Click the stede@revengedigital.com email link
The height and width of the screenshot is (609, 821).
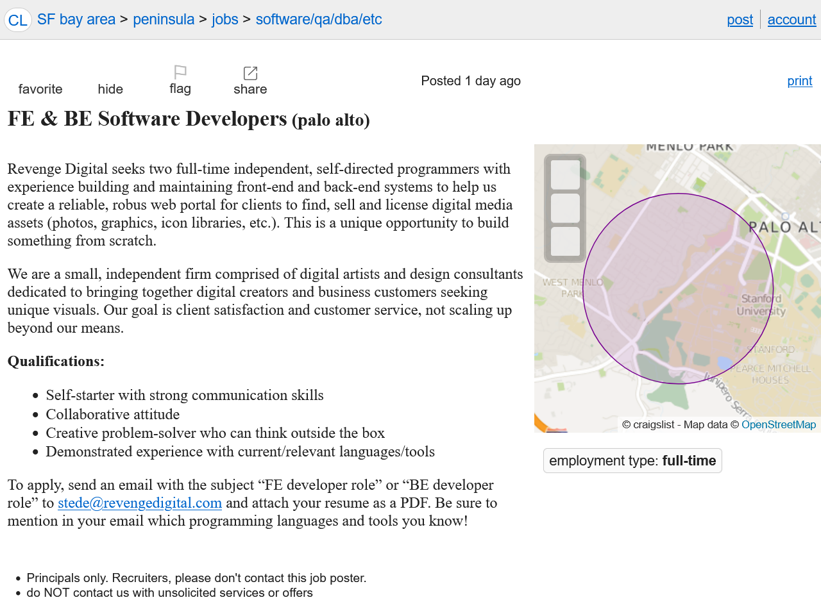tap(140, 503)
